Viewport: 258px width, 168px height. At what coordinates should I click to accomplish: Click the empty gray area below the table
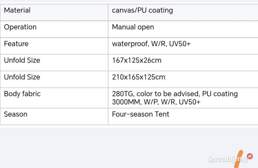[107, 148]
